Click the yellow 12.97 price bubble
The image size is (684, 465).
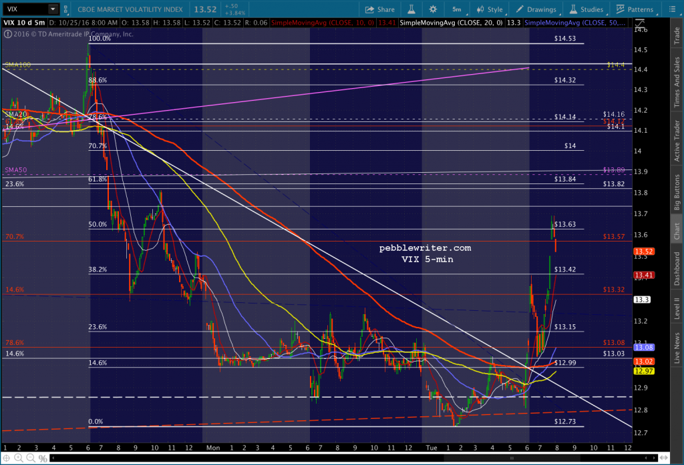pos(643,371)
